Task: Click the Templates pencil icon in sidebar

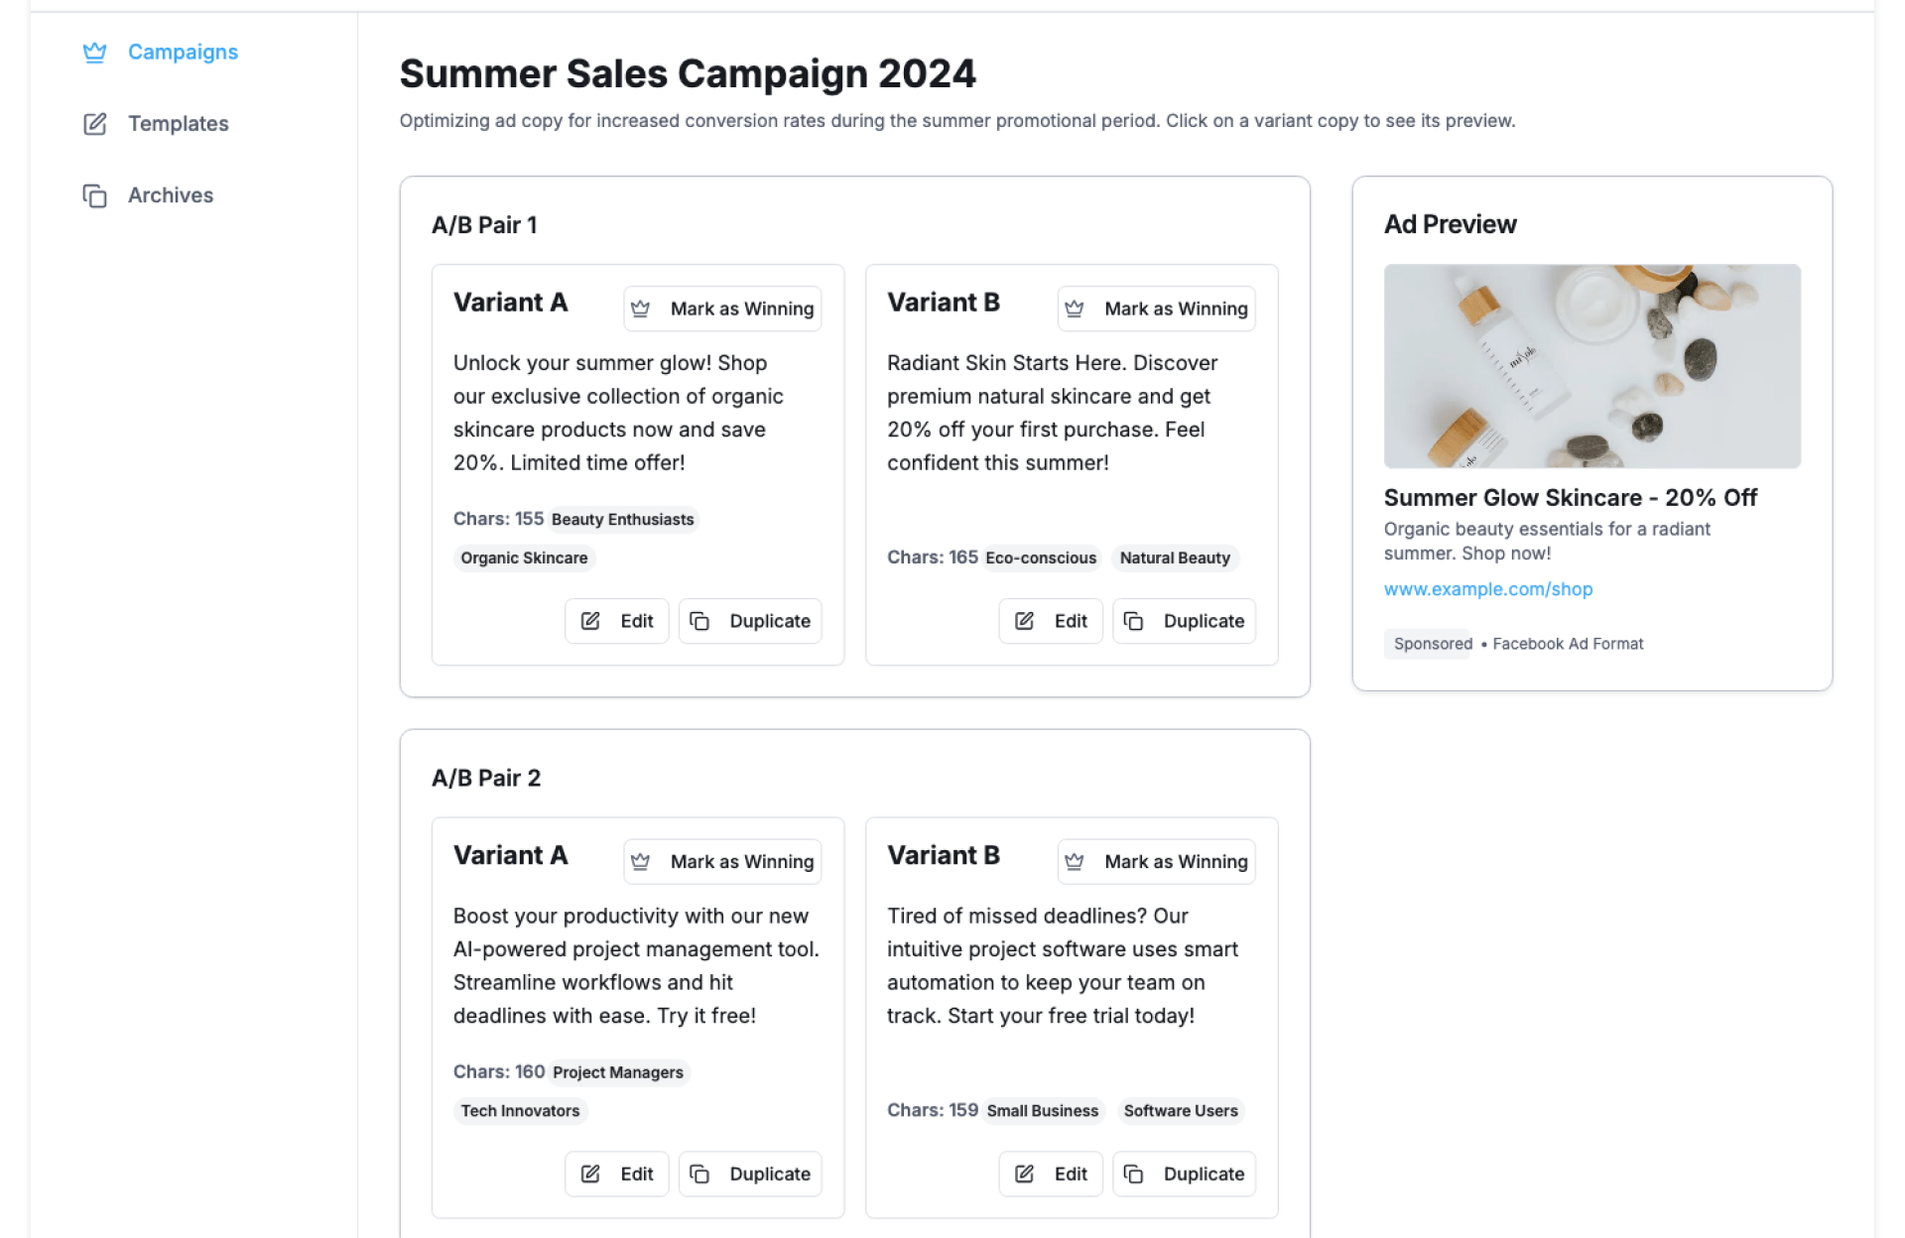Action: click(94, 124)
